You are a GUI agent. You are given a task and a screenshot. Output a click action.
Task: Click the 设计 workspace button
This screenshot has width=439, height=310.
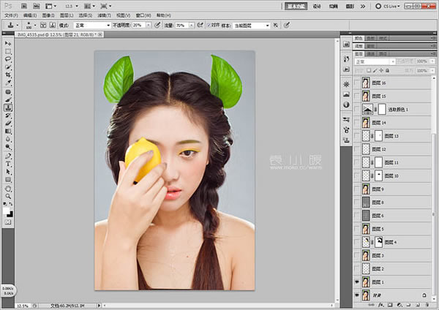(317, 4)
